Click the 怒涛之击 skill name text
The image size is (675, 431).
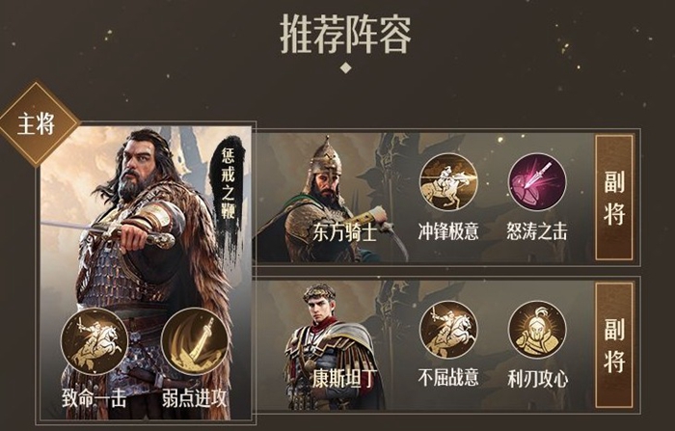[x=537, y=231]
